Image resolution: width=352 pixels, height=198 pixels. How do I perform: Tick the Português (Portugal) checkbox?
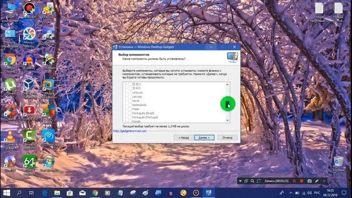pos(130,117)
